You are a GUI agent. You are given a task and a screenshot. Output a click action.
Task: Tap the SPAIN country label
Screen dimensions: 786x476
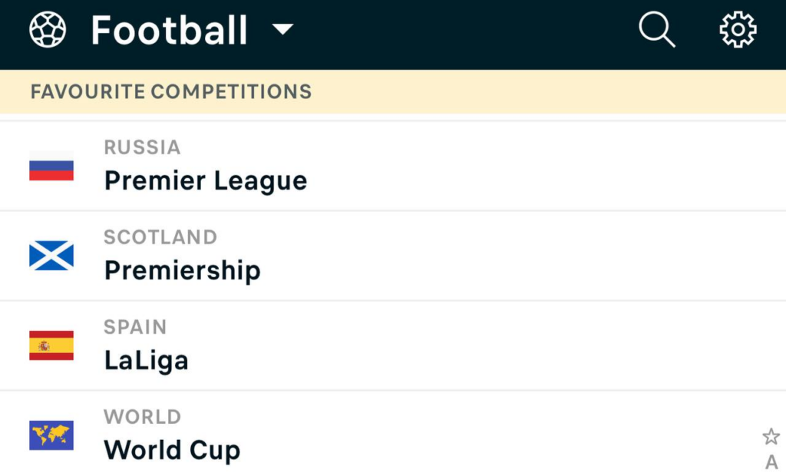pos(135,327)
